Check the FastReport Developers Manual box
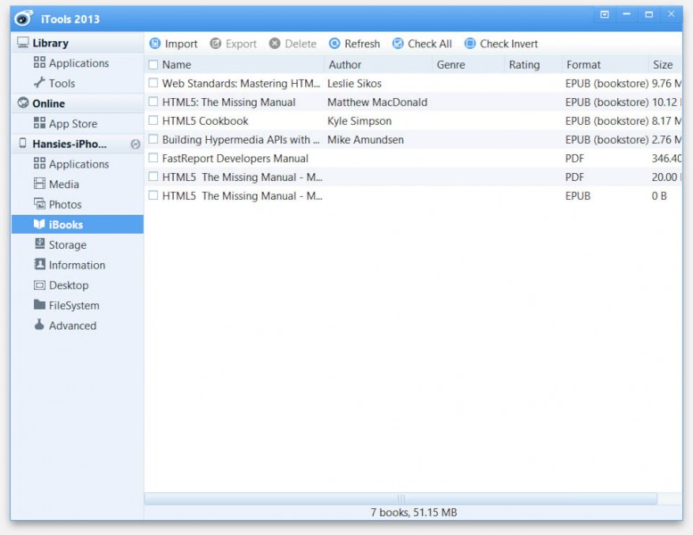 pos(153,158)
